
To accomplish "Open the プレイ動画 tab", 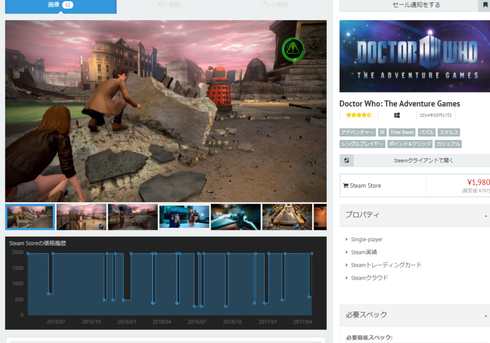I will 274,5.
